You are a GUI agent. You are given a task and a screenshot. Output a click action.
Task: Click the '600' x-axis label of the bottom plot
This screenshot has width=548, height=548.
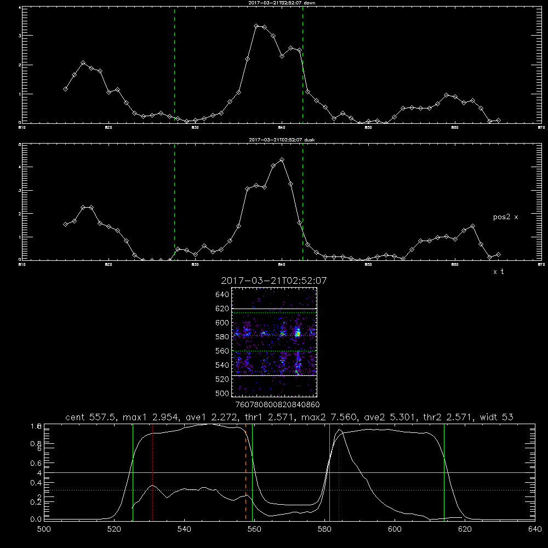[x=395, y=529]
